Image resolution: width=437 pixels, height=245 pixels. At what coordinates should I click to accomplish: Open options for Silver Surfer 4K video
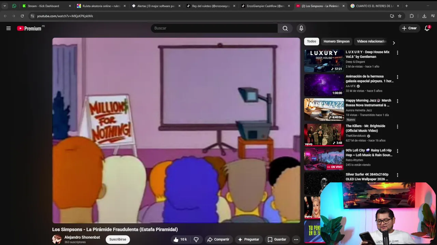397,175
